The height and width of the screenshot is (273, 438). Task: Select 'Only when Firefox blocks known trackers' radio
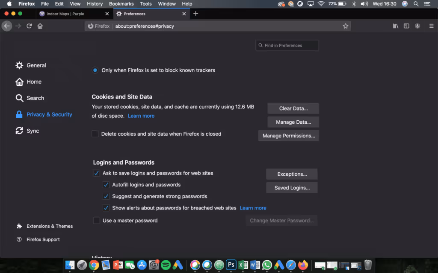[95, 70]
